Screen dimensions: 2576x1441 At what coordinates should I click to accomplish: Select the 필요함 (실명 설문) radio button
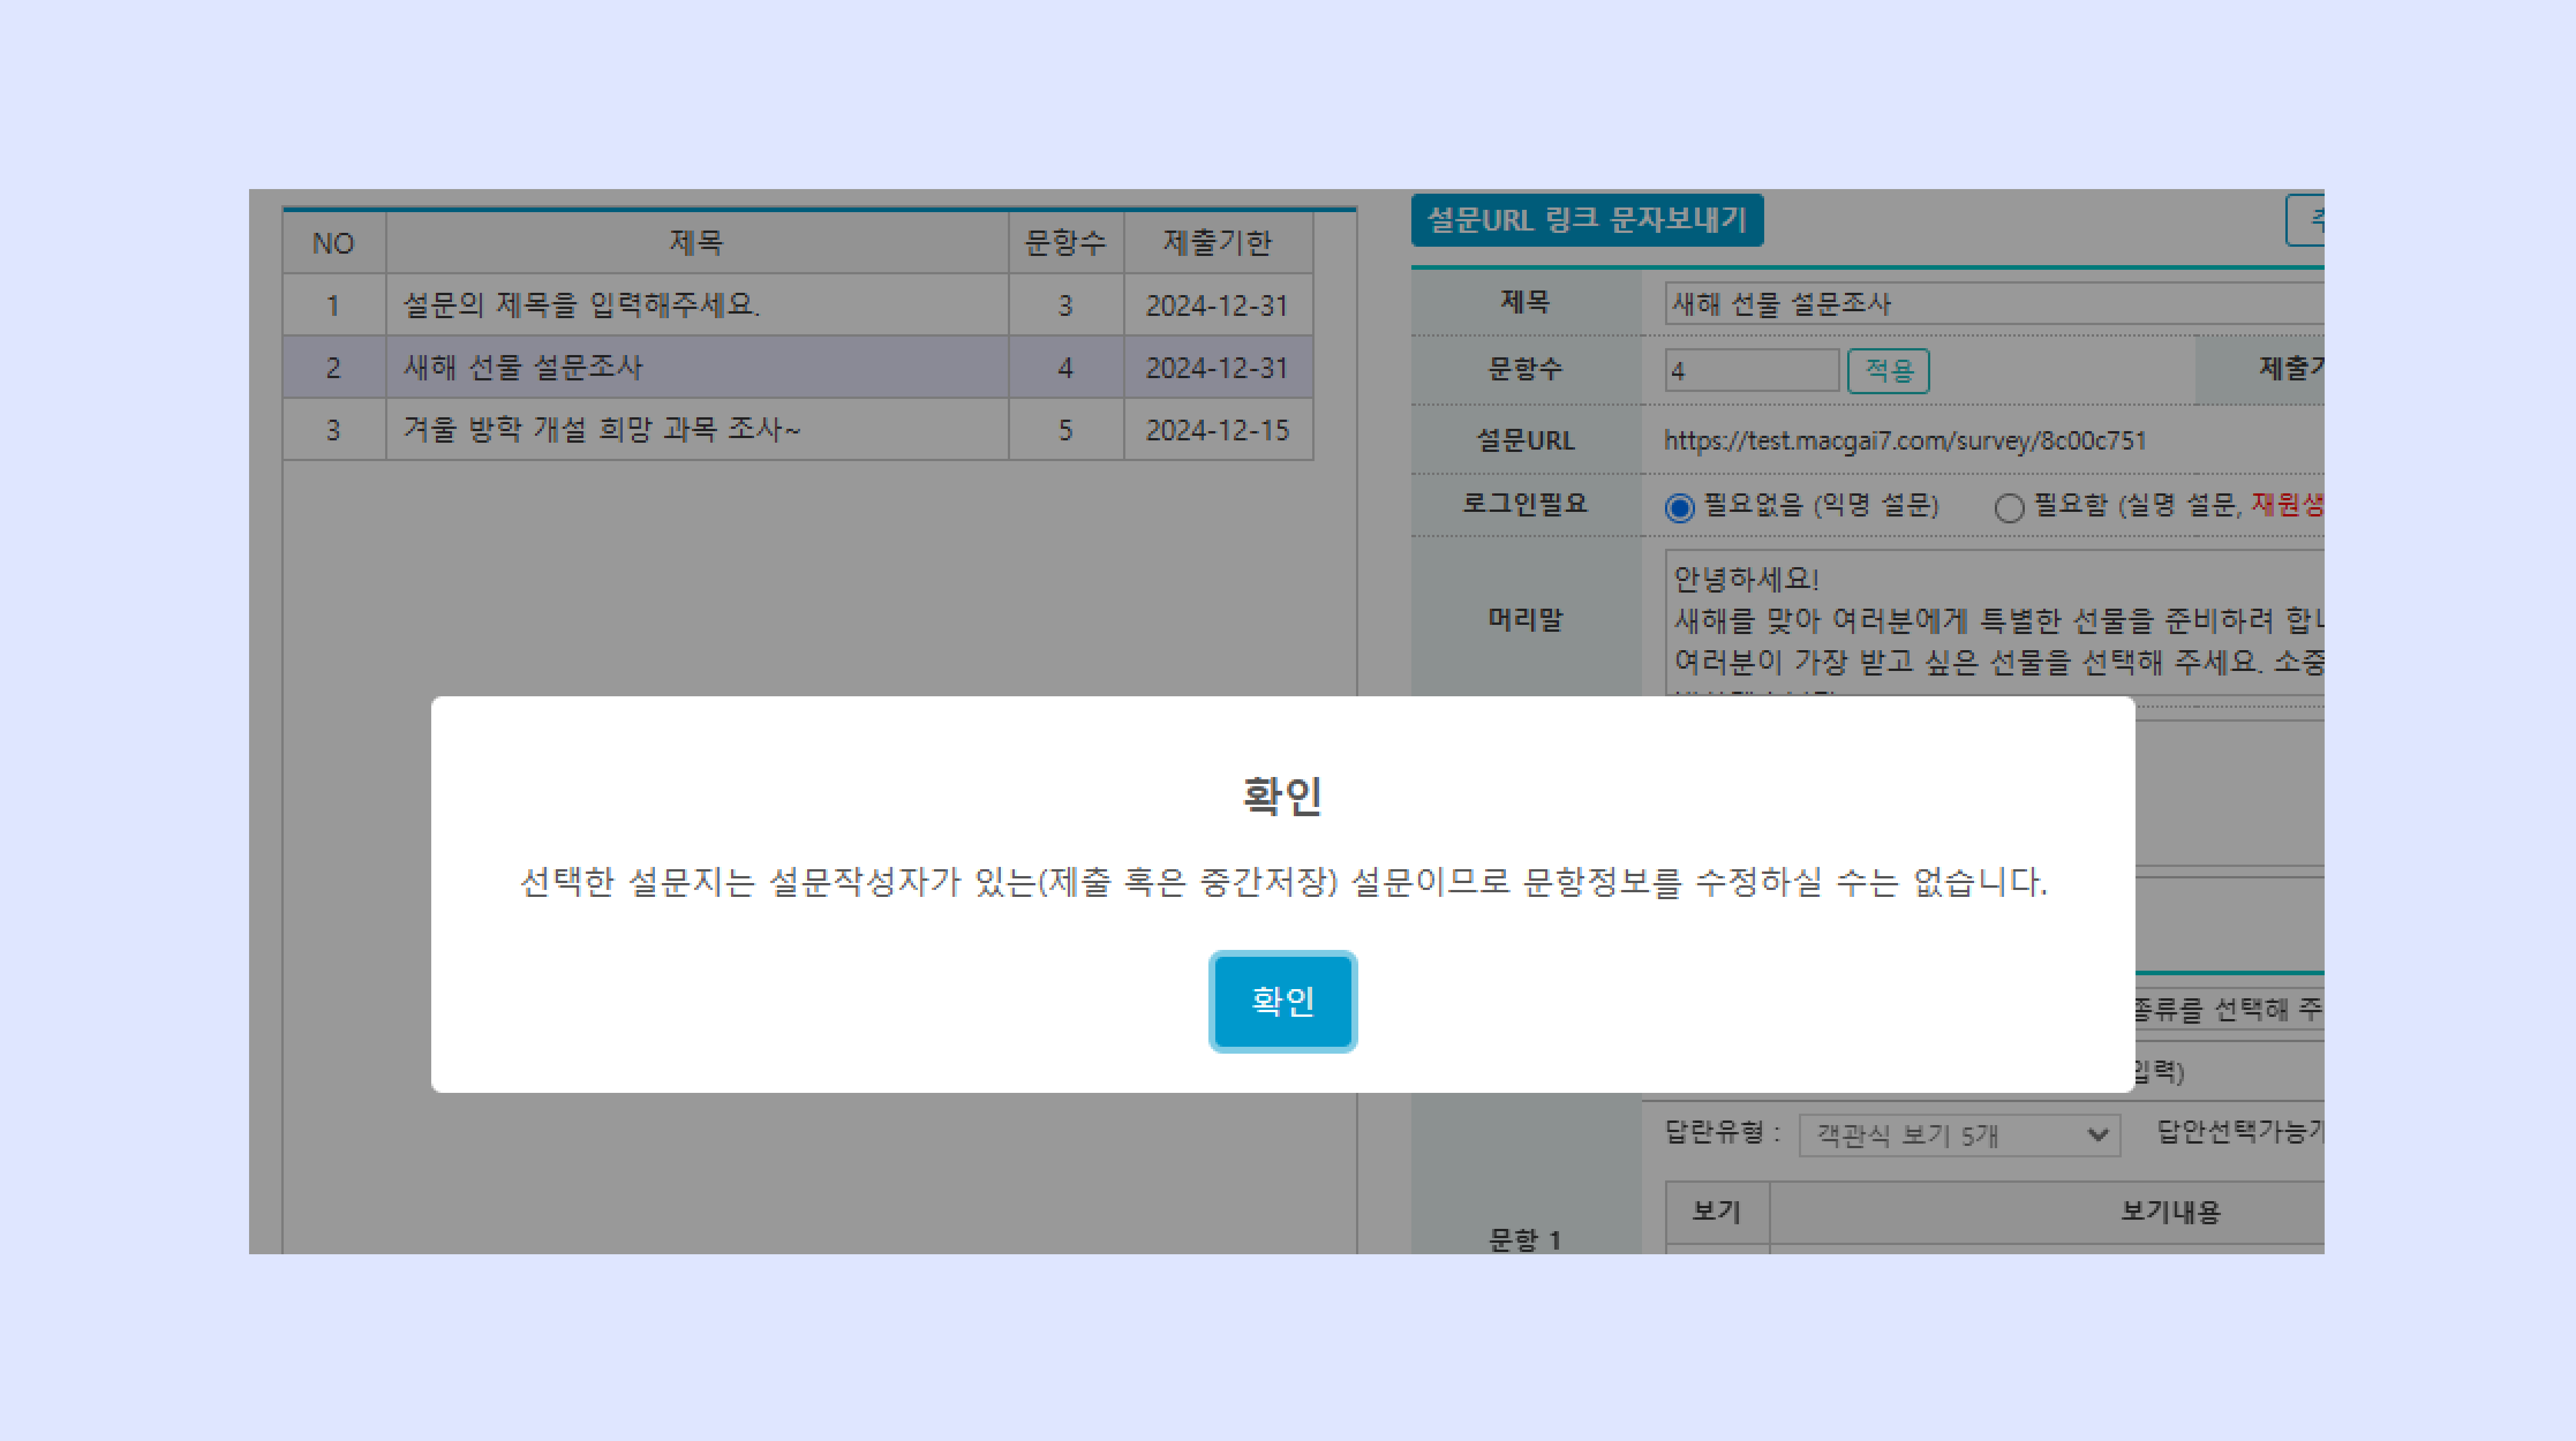point(2009,508)
